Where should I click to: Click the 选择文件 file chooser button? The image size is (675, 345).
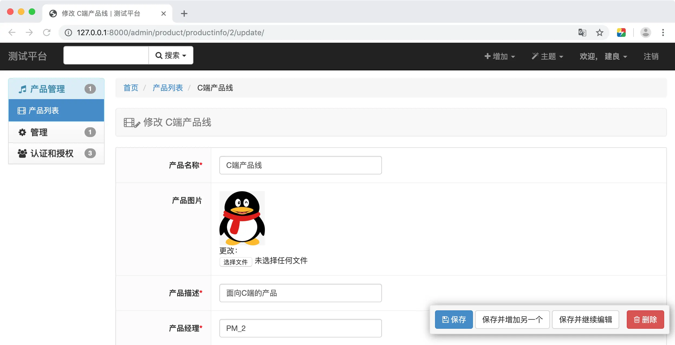(x=235, y=262)
